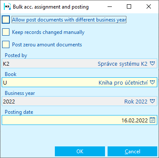Expand the Business year dropdown arrow
Viewport: 159px width, 158px height.
(152, 101)
